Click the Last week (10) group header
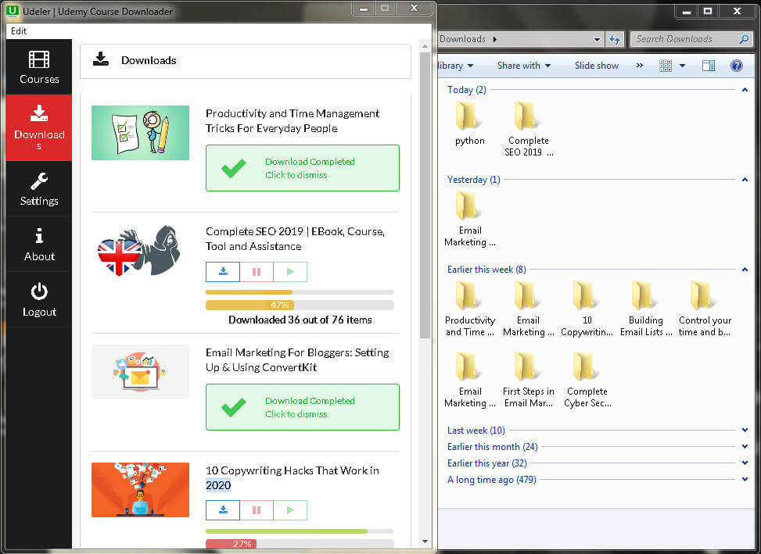Screen dimensions: 761x554 (476, 430)
